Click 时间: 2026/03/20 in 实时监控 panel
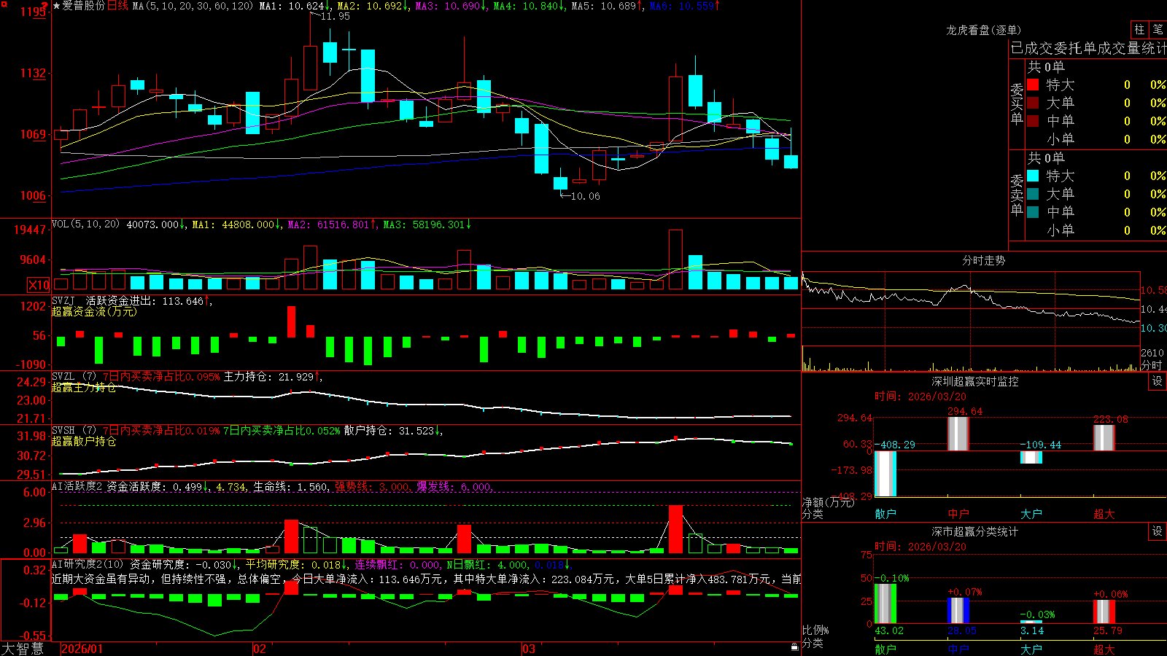Image resolution: width=1167 pixels, height=656 pixels. [920, 397]
